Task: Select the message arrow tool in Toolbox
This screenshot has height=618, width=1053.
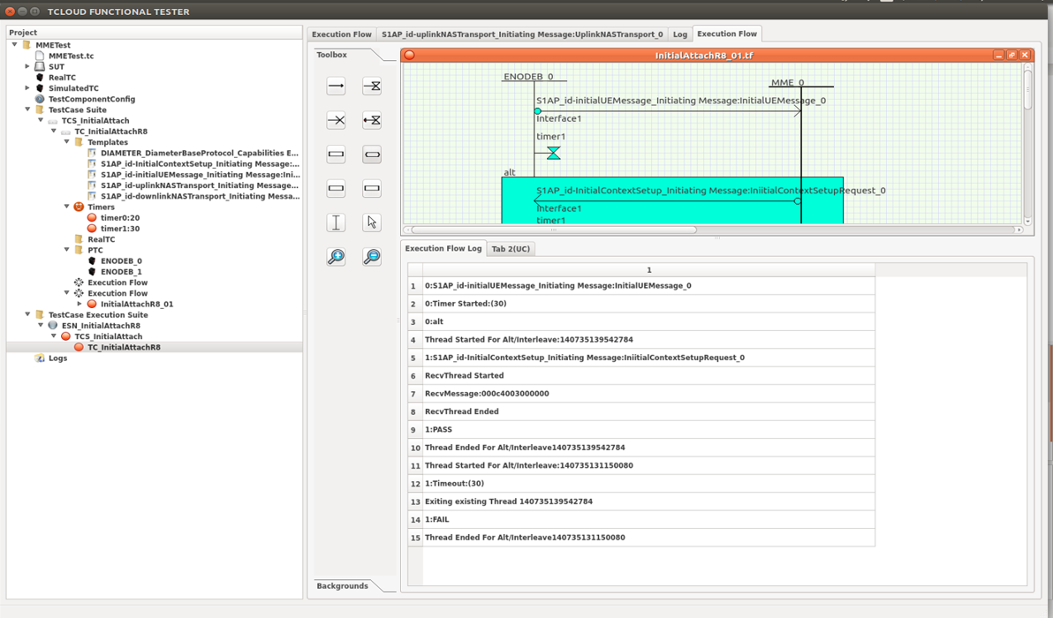Action: pos(336,87)
